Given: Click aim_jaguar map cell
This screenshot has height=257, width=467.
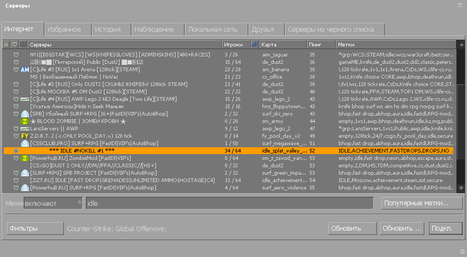Looking at the screenshot, I should (275, 55).
